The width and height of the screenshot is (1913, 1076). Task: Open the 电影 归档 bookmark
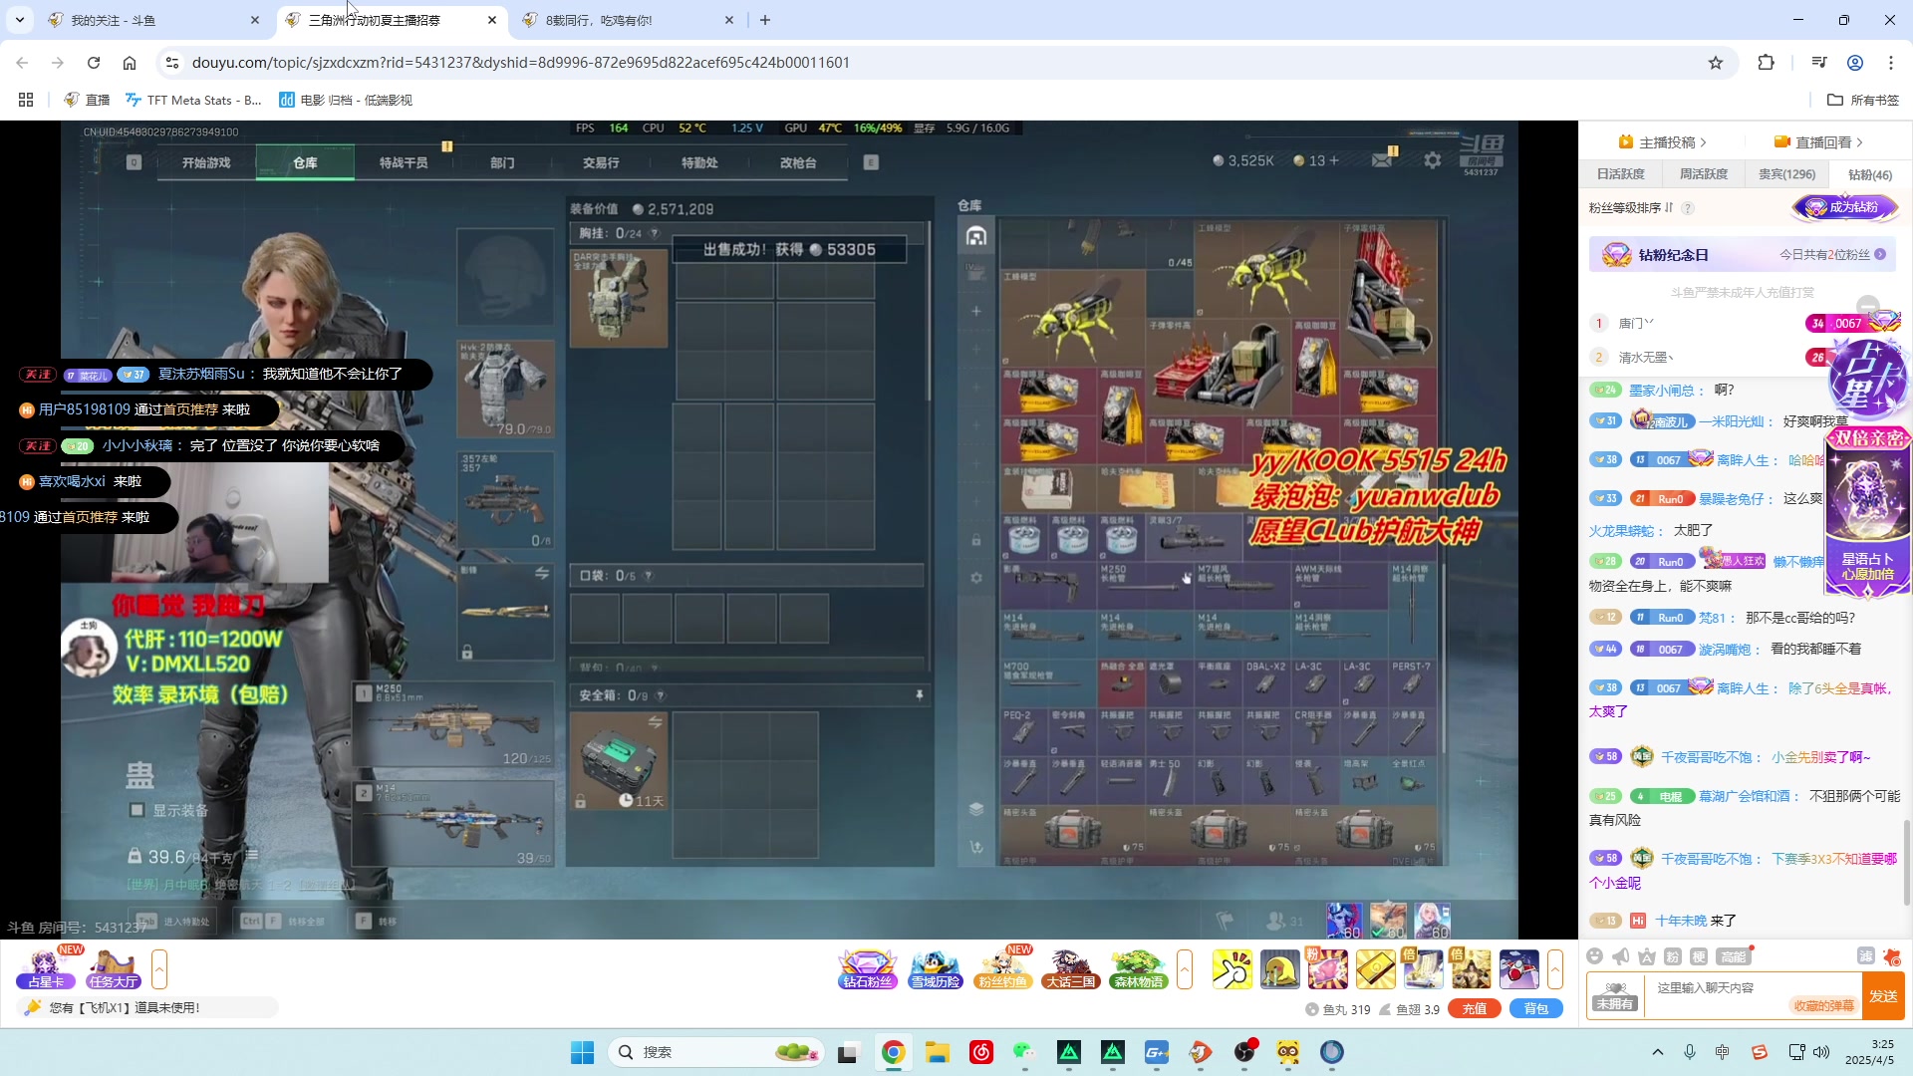pyautogui.click(x=346, y=100)
